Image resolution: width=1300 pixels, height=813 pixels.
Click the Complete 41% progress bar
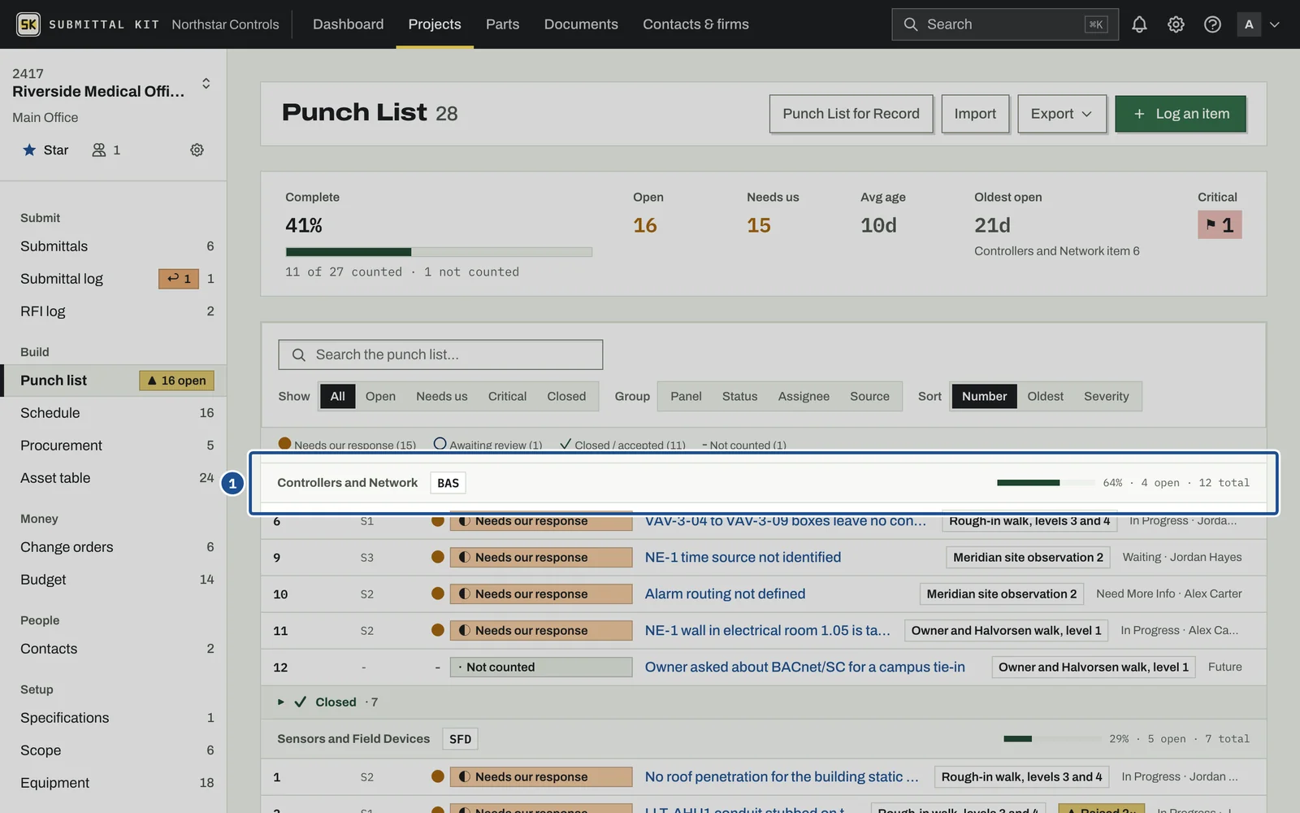[x=439, y=252]
